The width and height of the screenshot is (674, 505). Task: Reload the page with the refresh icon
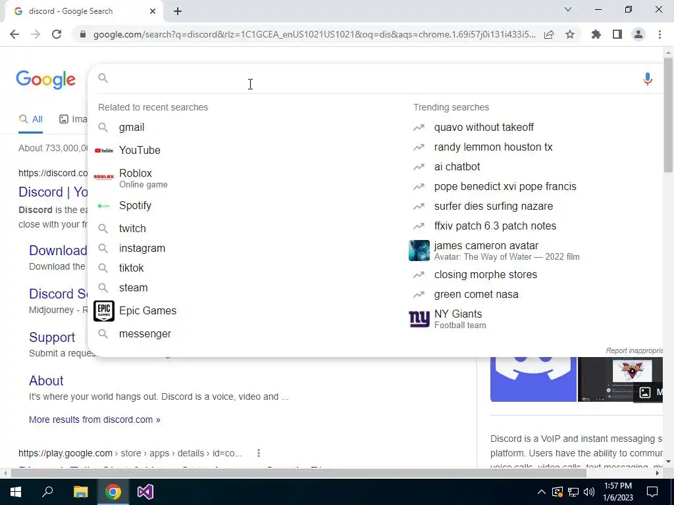[x=57, y=34]
